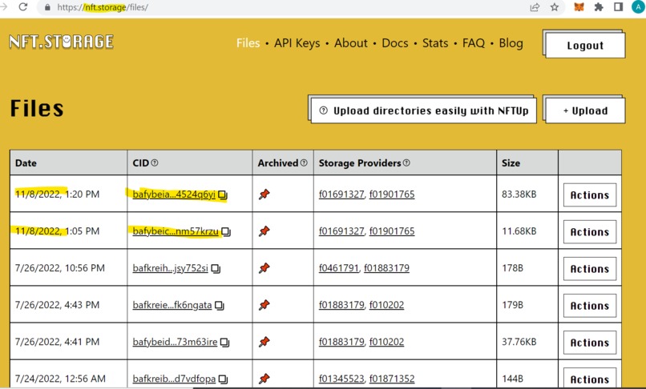646x389 pixels.
Task: Click the NFT.Storage logo
Action: pyautogui.click(x=62, y=42)
